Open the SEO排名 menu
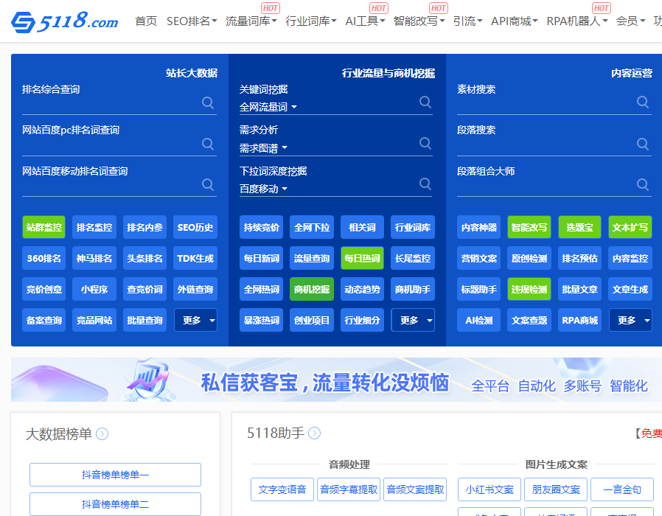The image size is (662, 516). coord(192,21)
